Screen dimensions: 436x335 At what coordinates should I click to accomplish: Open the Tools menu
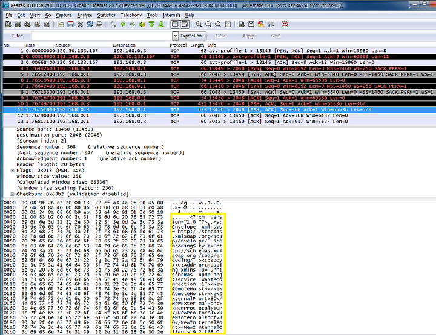coord(153,15)
